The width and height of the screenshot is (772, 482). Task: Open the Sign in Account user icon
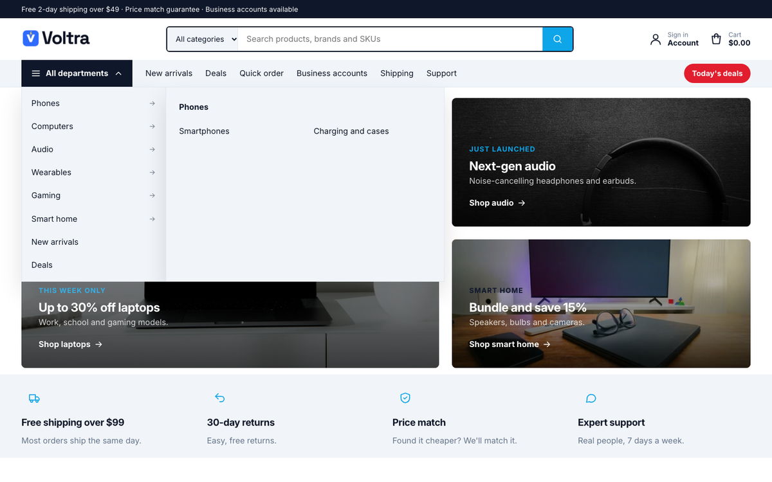656,39
